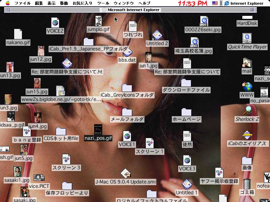
Task: Open the お気に入り menu
Action: pos(82,3)
